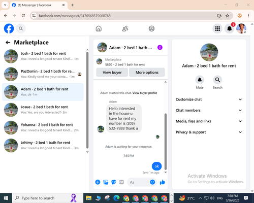Click conversation list scrollbar

coord(87,100)
